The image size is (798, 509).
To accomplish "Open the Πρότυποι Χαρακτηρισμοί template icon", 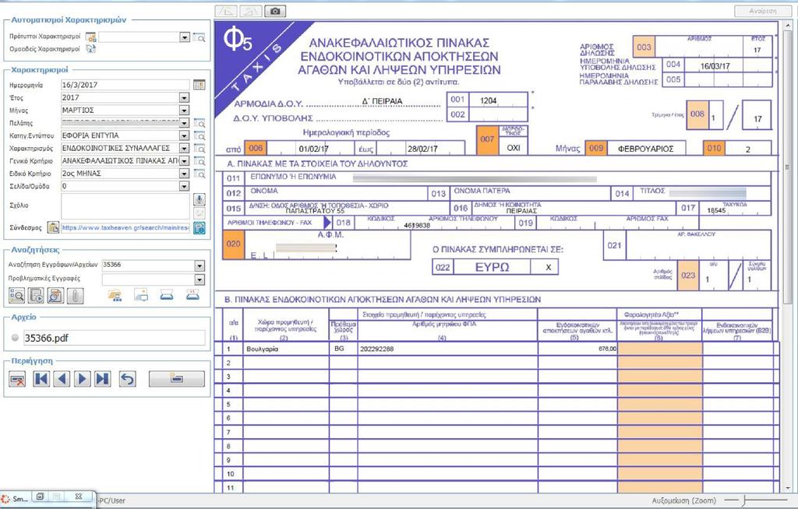I will tap(90, 37).
